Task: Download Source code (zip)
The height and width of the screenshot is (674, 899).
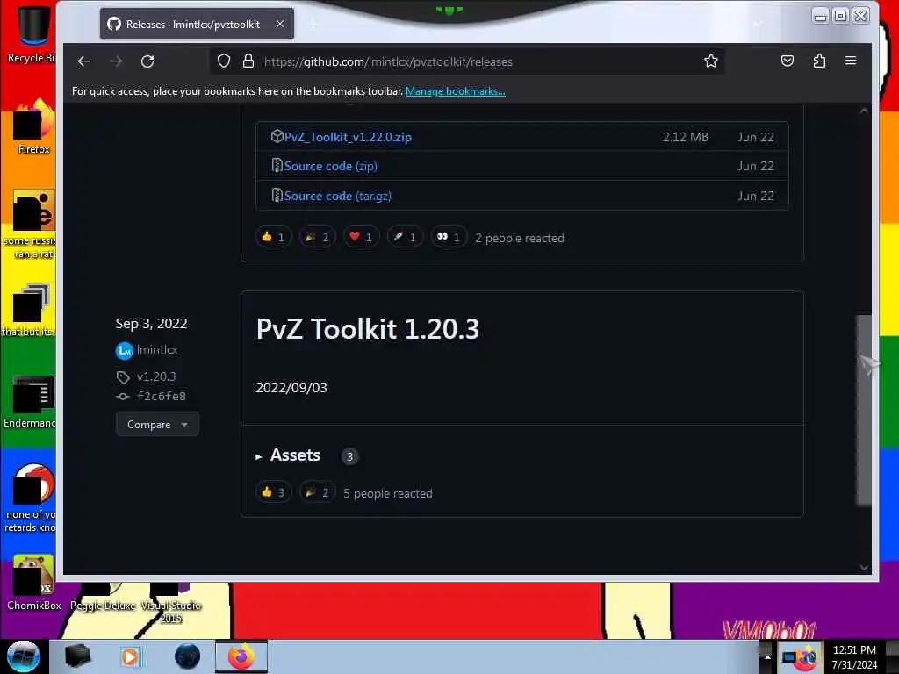Action: pyautogui.click(x=330, y=166)
